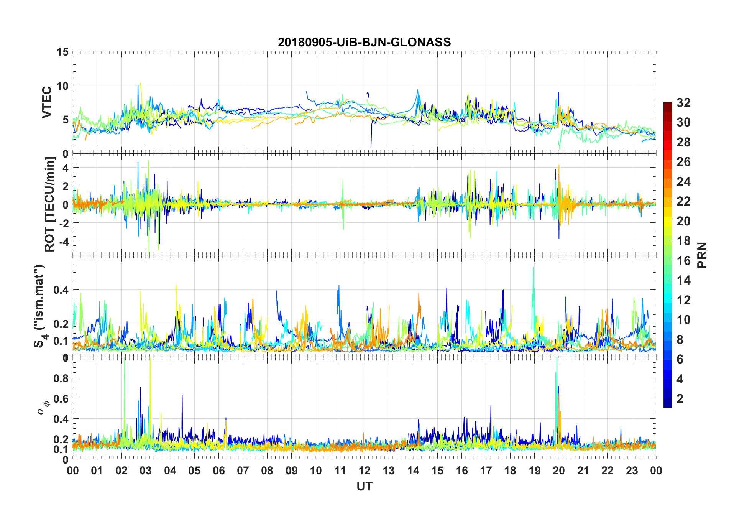Click the 0.4 tick on the sigma-phi axis
Viewport: 729px width, 510px height.
pyautogui.click(x=61, y=419)
